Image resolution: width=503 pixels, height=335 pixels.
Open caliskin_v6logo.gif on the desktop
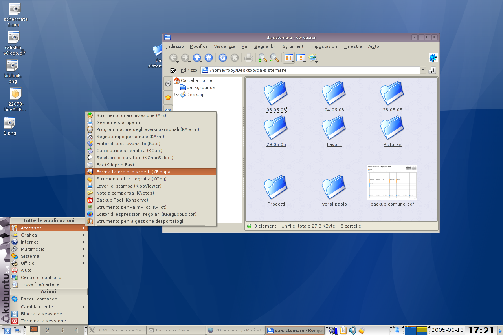click(x=14, y=43)
